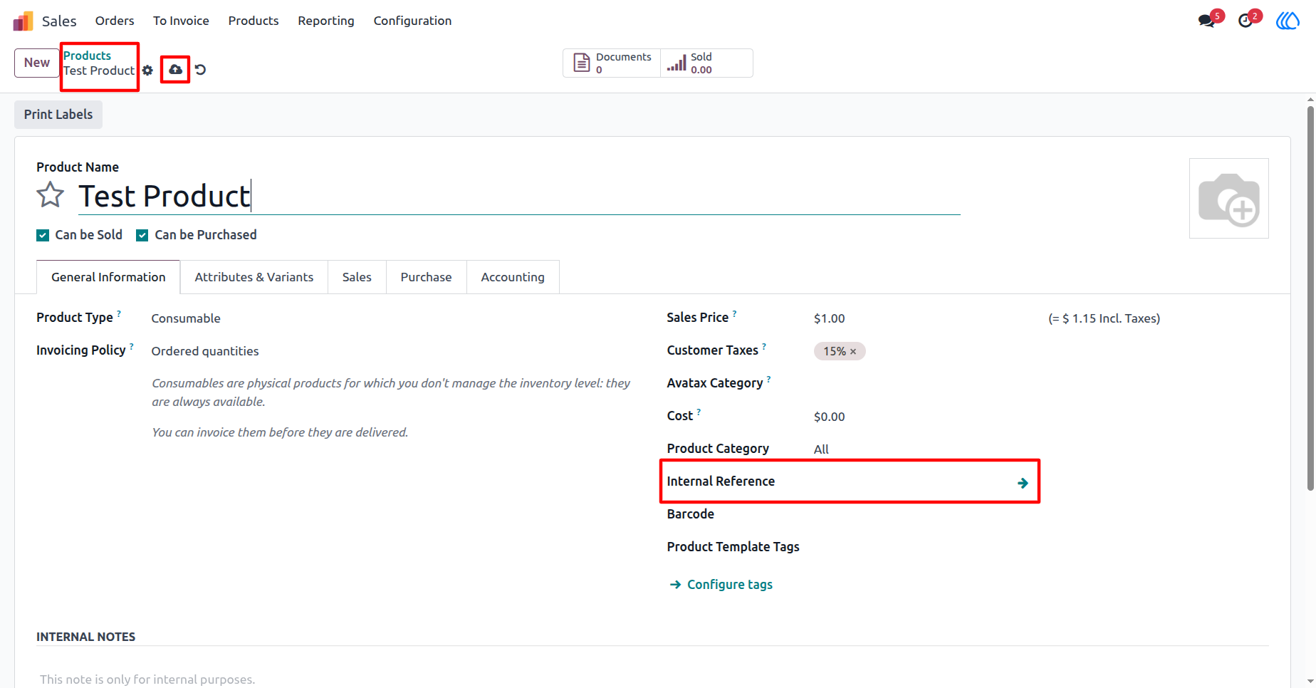Show help tooltip for Avatax Category
Image resolution: width=1316 pixels, height=688 pixels.
(x=768, y=379)
